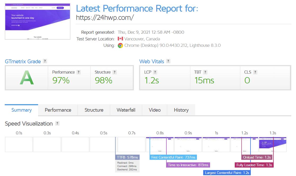The width and height of the screenshot is (296, 176).
Task: Switch to the Performance tab
Action: (x=58, y=110)
